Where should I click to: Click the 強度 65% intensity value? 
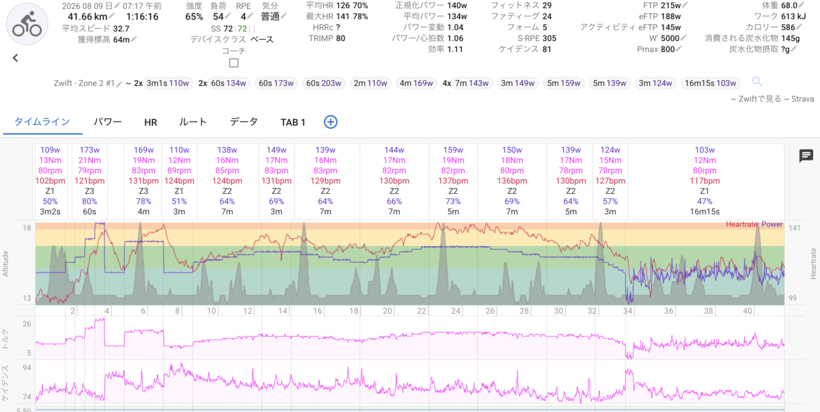click(194, 16)
